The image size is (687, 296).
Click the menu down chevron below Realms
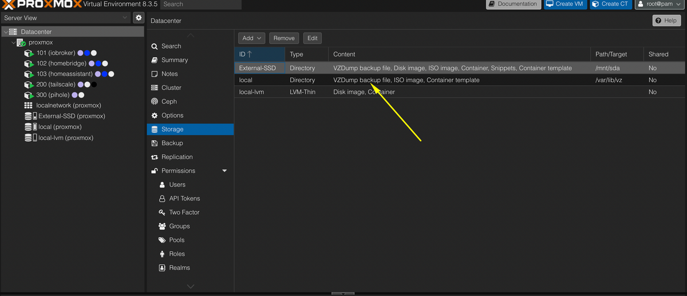(191, 286)
